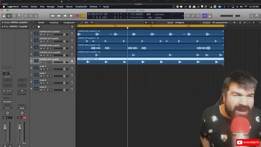Open the List Editors button

[252, 16]
